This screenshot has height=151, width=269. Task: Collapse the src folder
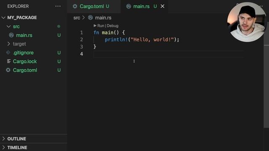pos(8,26)
